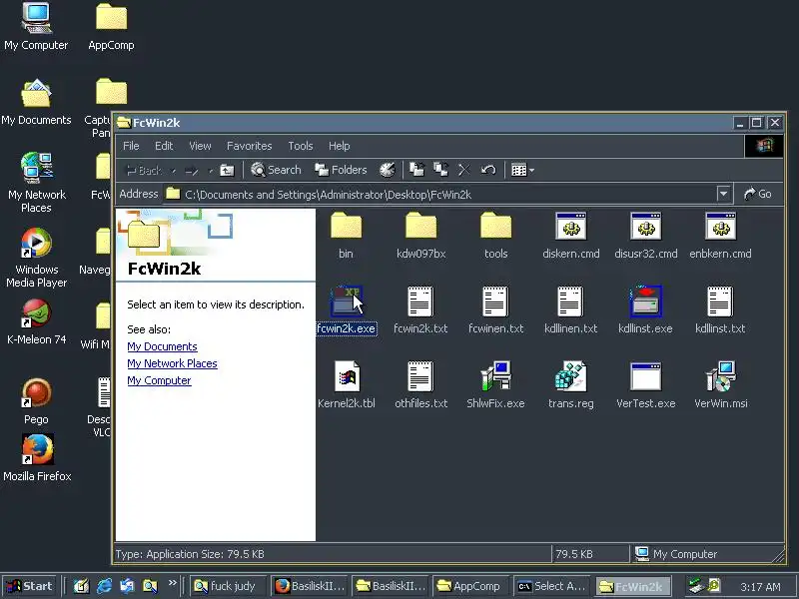The height and width of the screenshot is (599, 799).
Task: Open the My Documents link
Action: point(162,346)
